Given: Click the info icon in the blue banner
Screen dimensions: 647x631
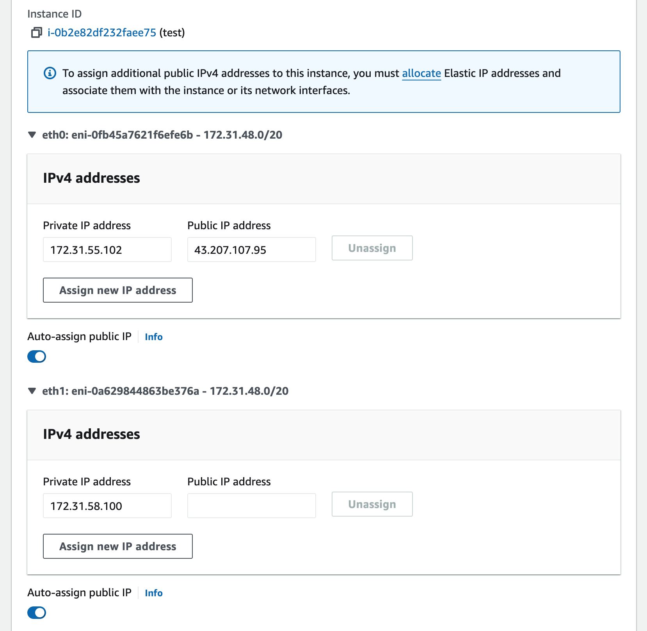Looking at the screenshot, I should click(x=50, y=73).
